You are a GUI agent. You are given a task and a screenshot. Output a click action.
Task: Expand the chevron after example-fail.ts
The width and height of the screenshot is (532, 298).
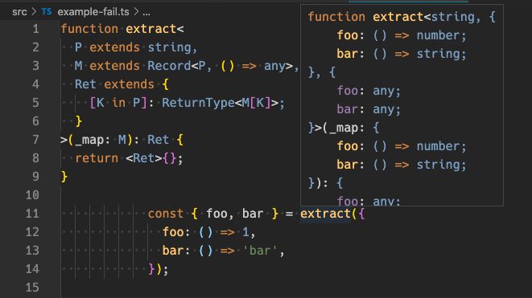136,12
